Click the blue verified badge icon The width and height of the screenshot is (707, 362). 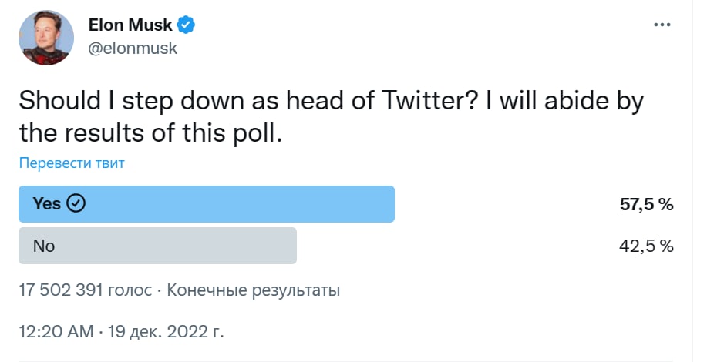click(x=186, y=25)
